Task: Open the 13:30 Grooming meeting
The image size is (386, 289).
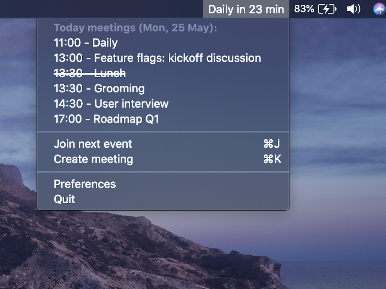Action: tap(99, 89)
